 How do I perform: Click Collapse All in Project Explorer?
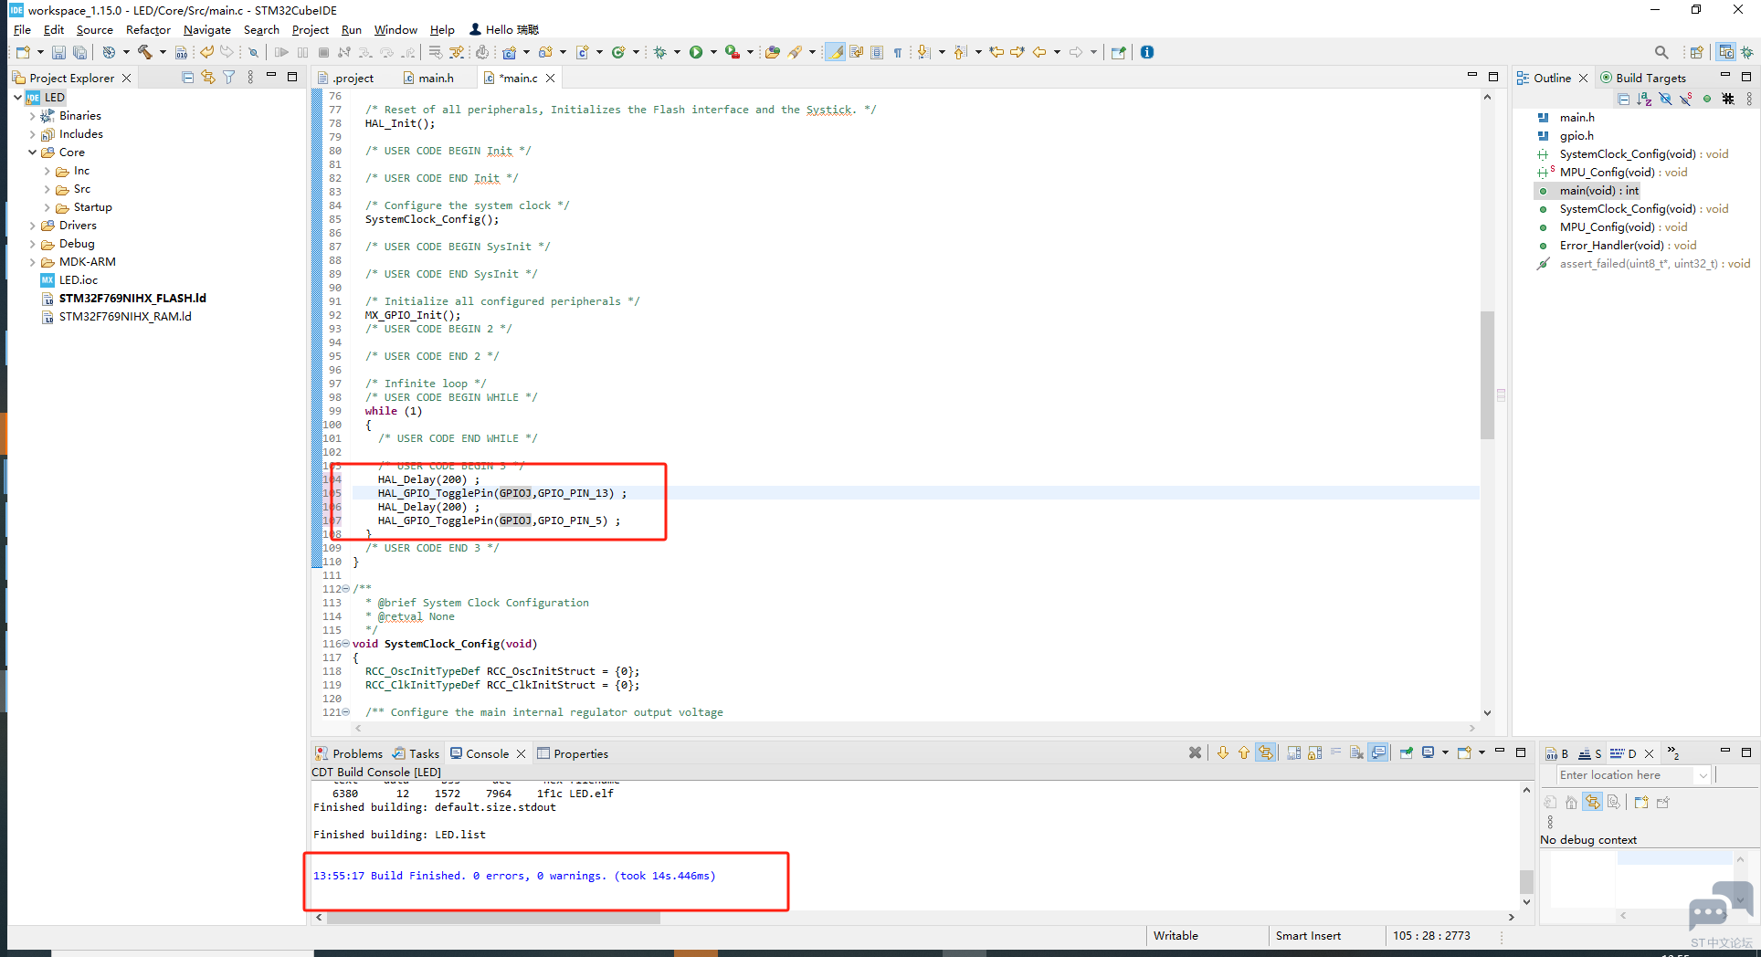187,78
